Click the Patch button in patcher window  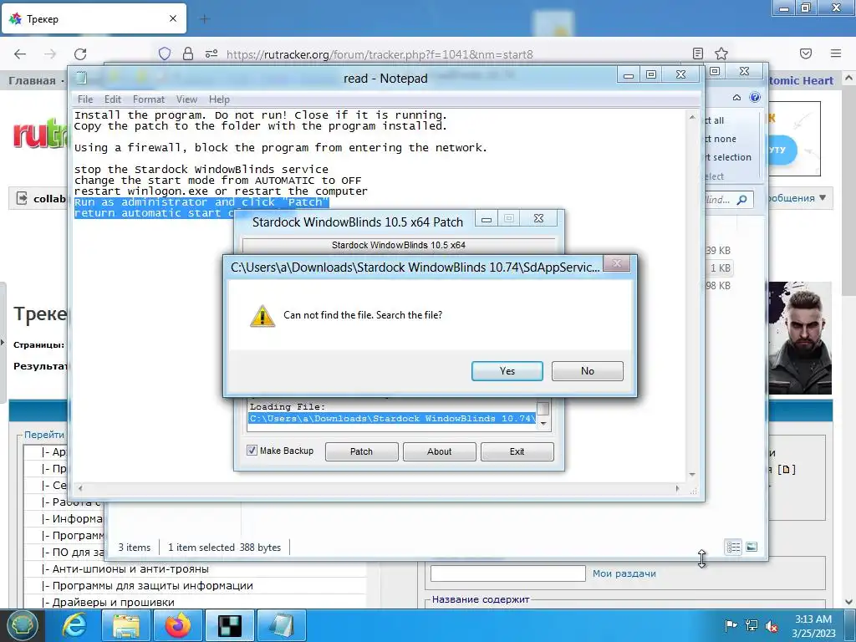(361, 451)
